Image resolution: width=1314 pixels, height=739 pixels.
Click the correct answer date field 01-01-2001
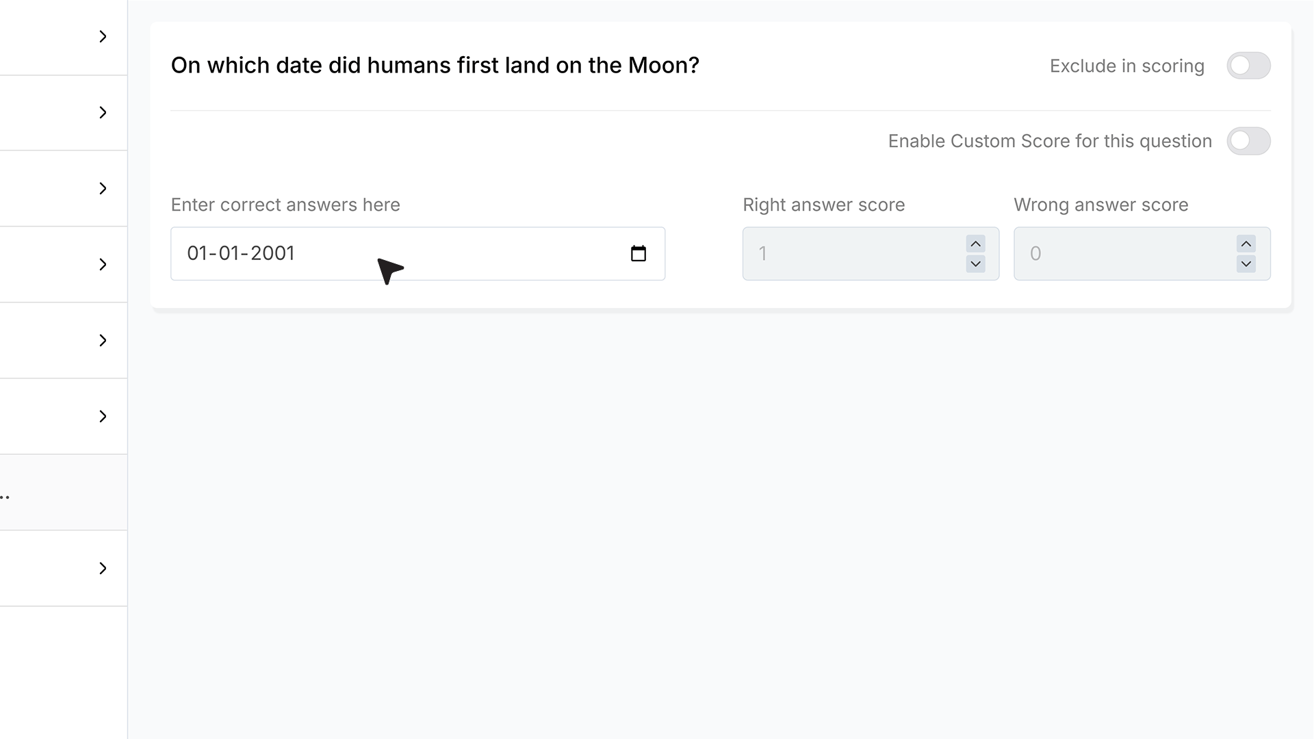417,254
